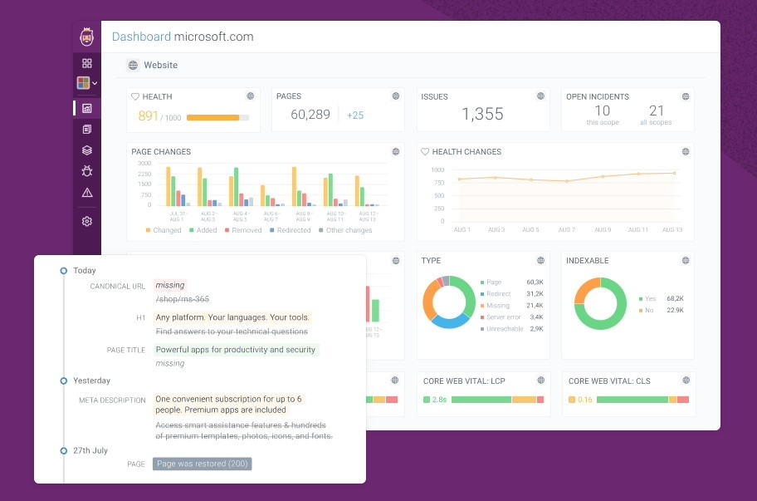
Task: Click the new H1 'Any platform' text
Action: (x=232, y=317)
